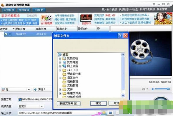173x116 pixels.
Task: Click the 文档教程 folder icon
Action: point(64,86)
